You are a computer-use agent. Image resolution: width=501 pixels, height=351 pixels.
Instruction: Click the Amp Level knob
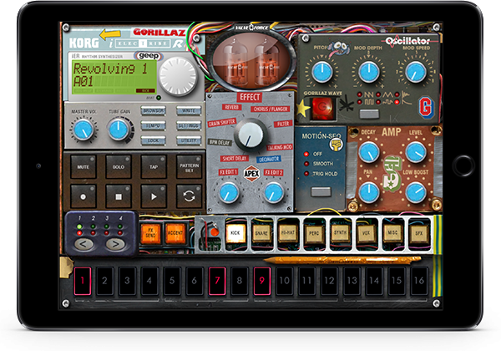pos(416,152)
